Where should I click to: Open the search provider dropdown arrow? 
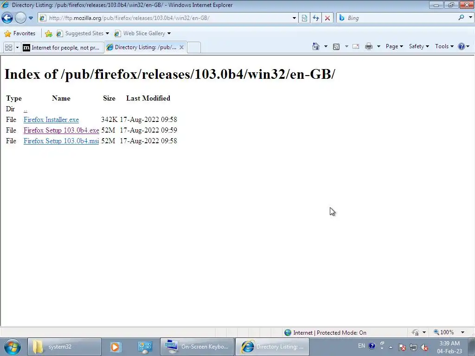tap(470, 18)
